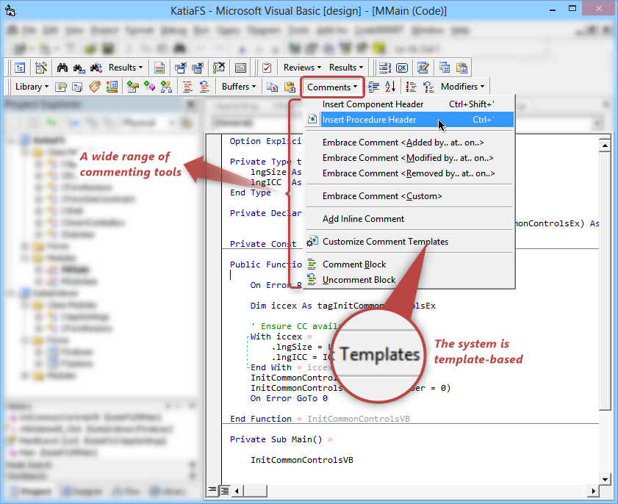Click the add line numbers icon

coord(411,87)
